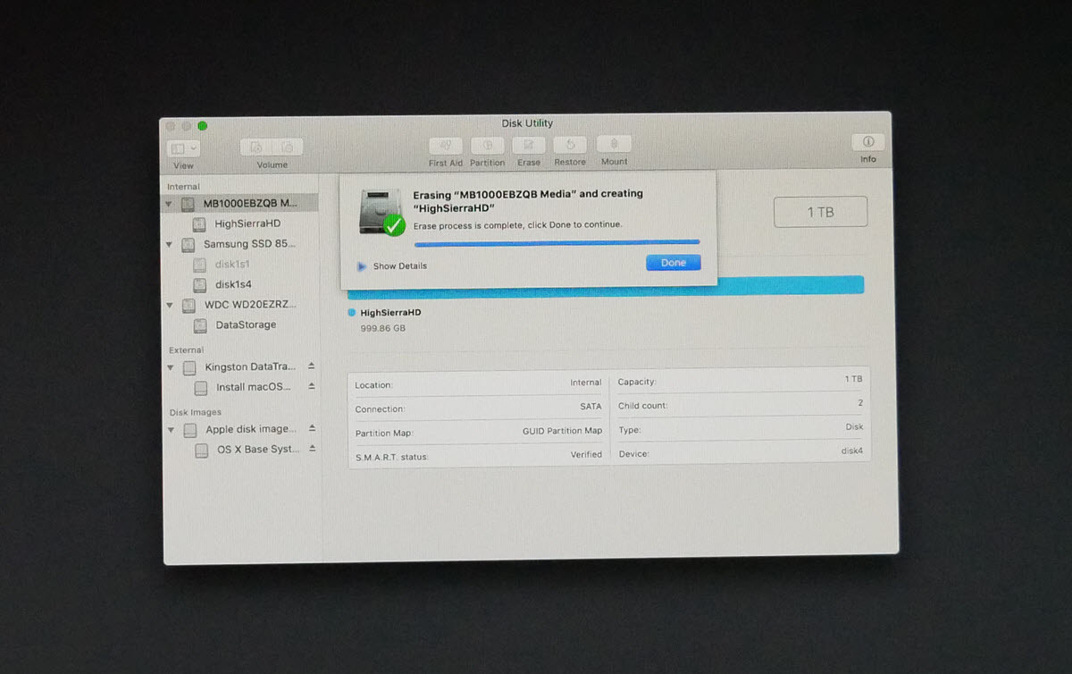
Task: Eject the Kingston DataTraveler disk
Action: tap(312, 366)
